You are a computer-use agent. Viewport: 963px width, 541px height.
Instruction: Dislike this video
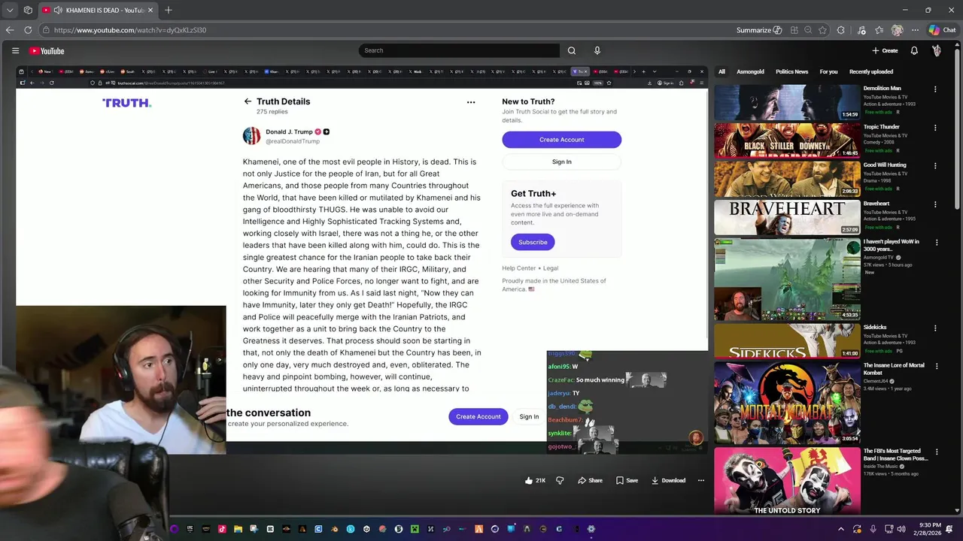(x=560, y=480)
